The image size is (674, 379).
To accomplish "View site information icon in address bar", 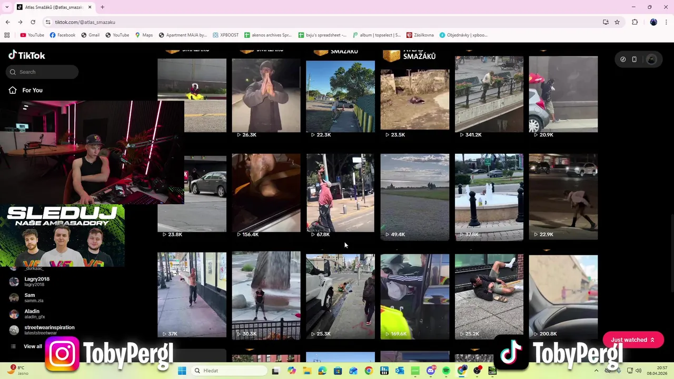I will [48, 22].
